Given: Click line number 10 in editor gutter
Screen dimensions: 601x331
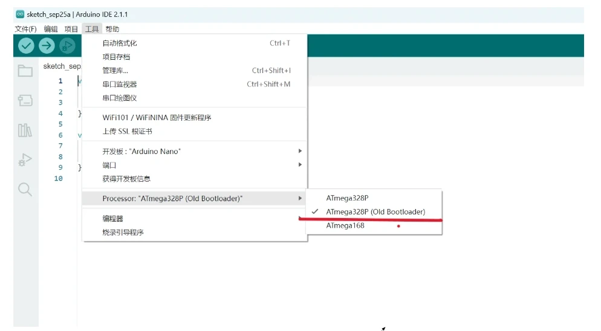Looking at the screenshot, I should pyautogui.click(x=58, y=178).
